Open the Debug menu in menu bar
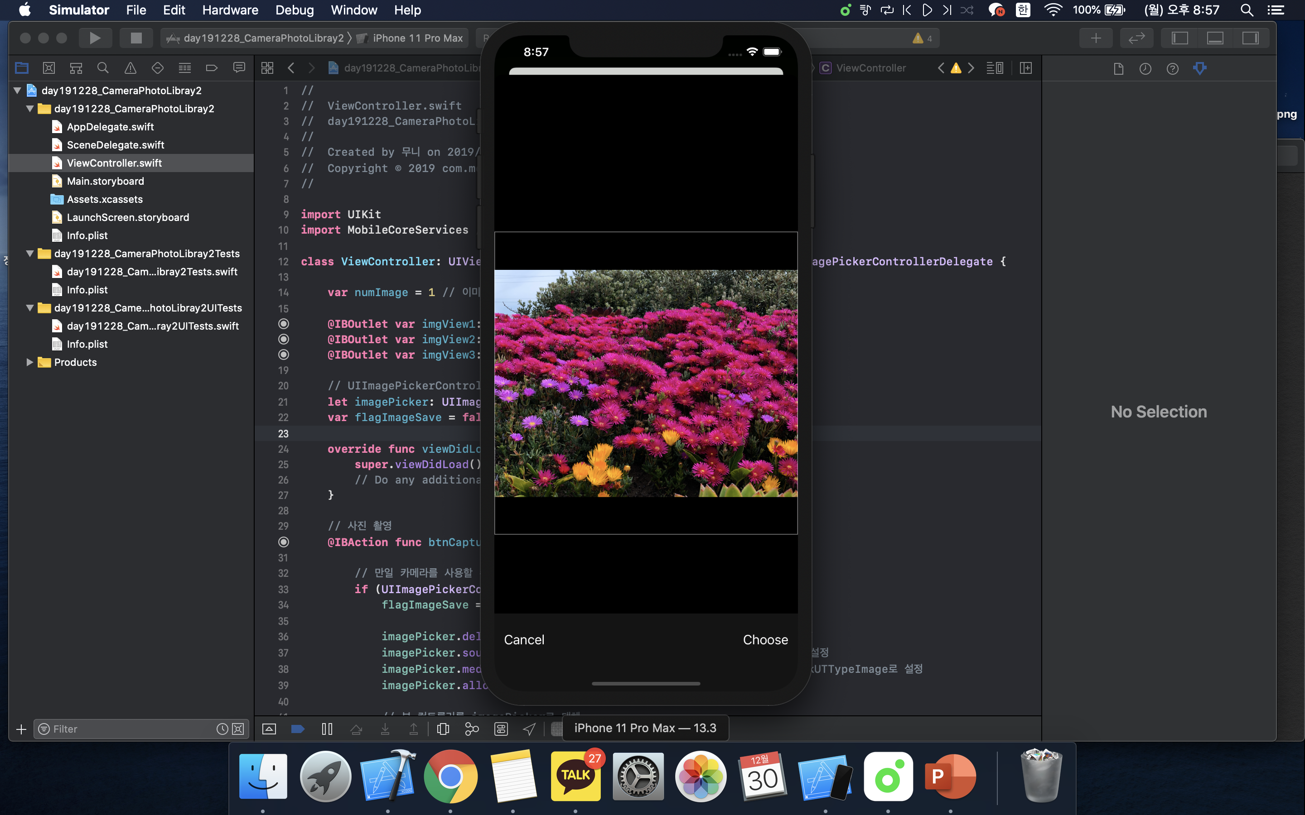The image size is (1305, 815). 294,10
